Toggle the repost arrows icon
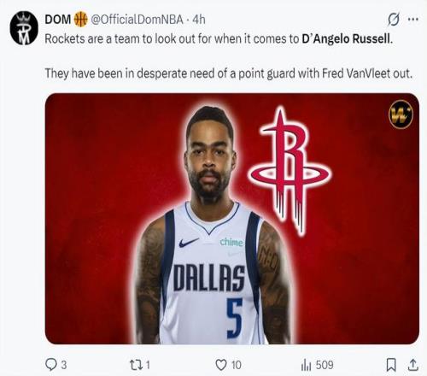This screenshot has height=376, width=427. [x=136, y=365]
